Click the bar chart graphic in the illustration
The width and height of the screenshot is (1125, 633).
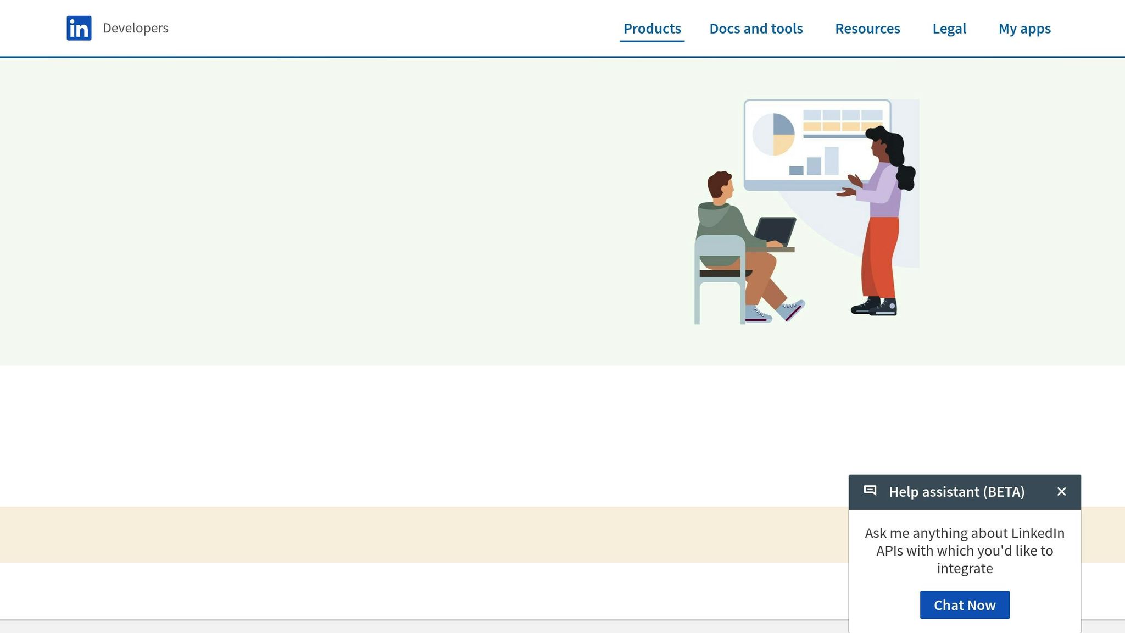click(814, 165)
